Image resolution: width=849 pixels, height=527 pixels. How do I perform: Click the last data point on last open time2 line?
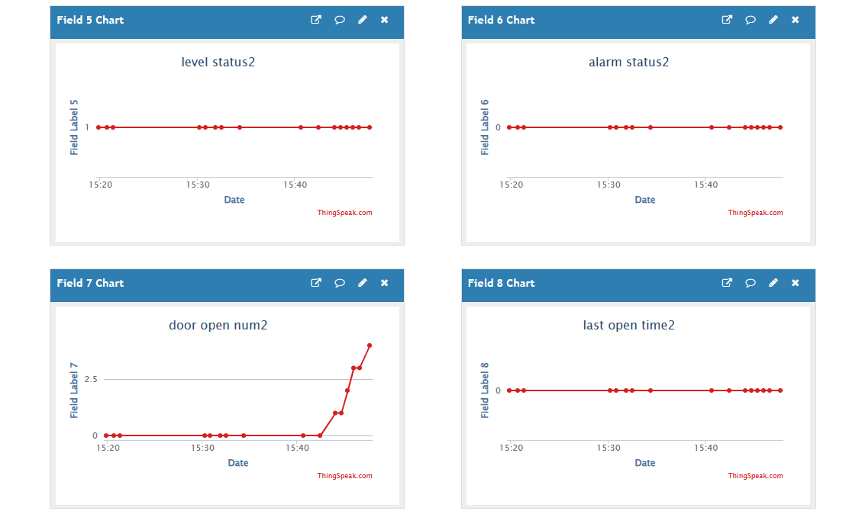click(780, 390)
